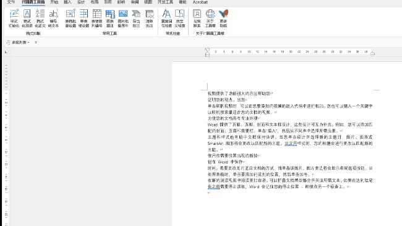
Task: Click the line starting 证明您的观点
Action: [x=228, y=100]
